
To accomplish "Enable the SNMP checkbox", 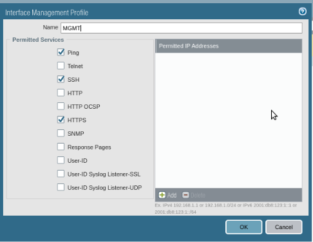I will point(61,133).
